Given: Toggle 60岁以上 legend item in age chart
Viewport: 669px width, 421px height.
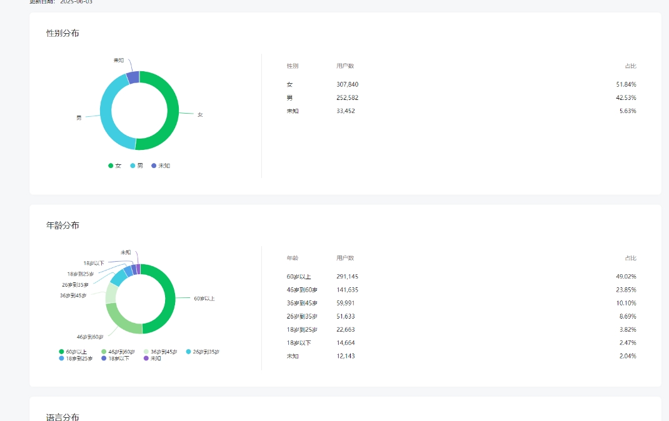Looking at the screenshot, I should pos(73,352).
